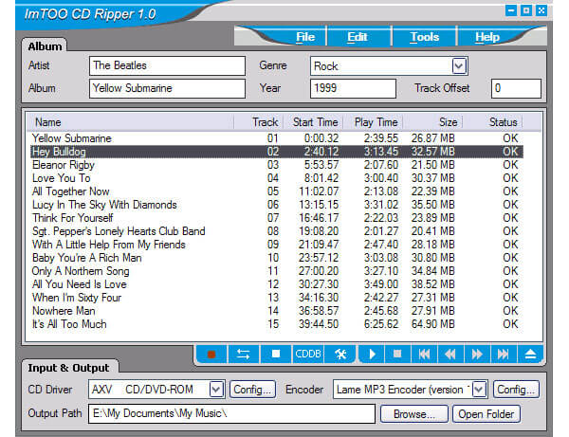Click the Open Folder button
The height and width of the screenshot is (437, 569).
point(486,414)
